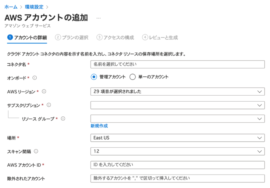Open the サブスクリプション dropdown

point(177,105)
